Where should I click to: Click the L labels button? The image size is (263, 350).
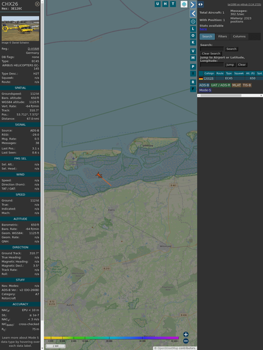[x=193, y=28]
